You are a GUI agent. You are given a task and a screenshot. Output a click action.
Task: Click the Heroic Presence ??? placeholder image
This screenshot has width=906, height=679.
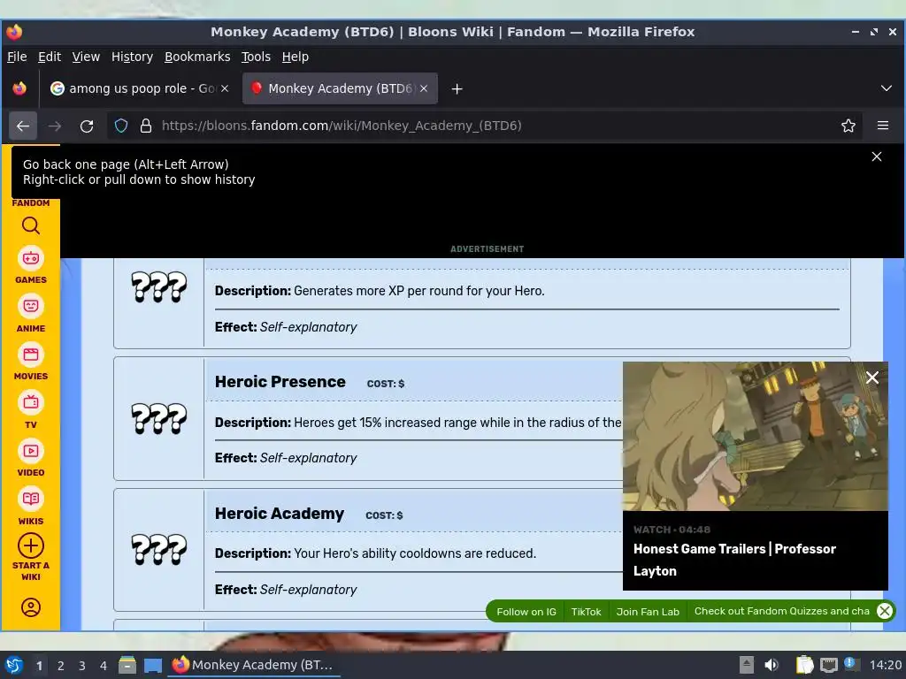tap(159, 418)
